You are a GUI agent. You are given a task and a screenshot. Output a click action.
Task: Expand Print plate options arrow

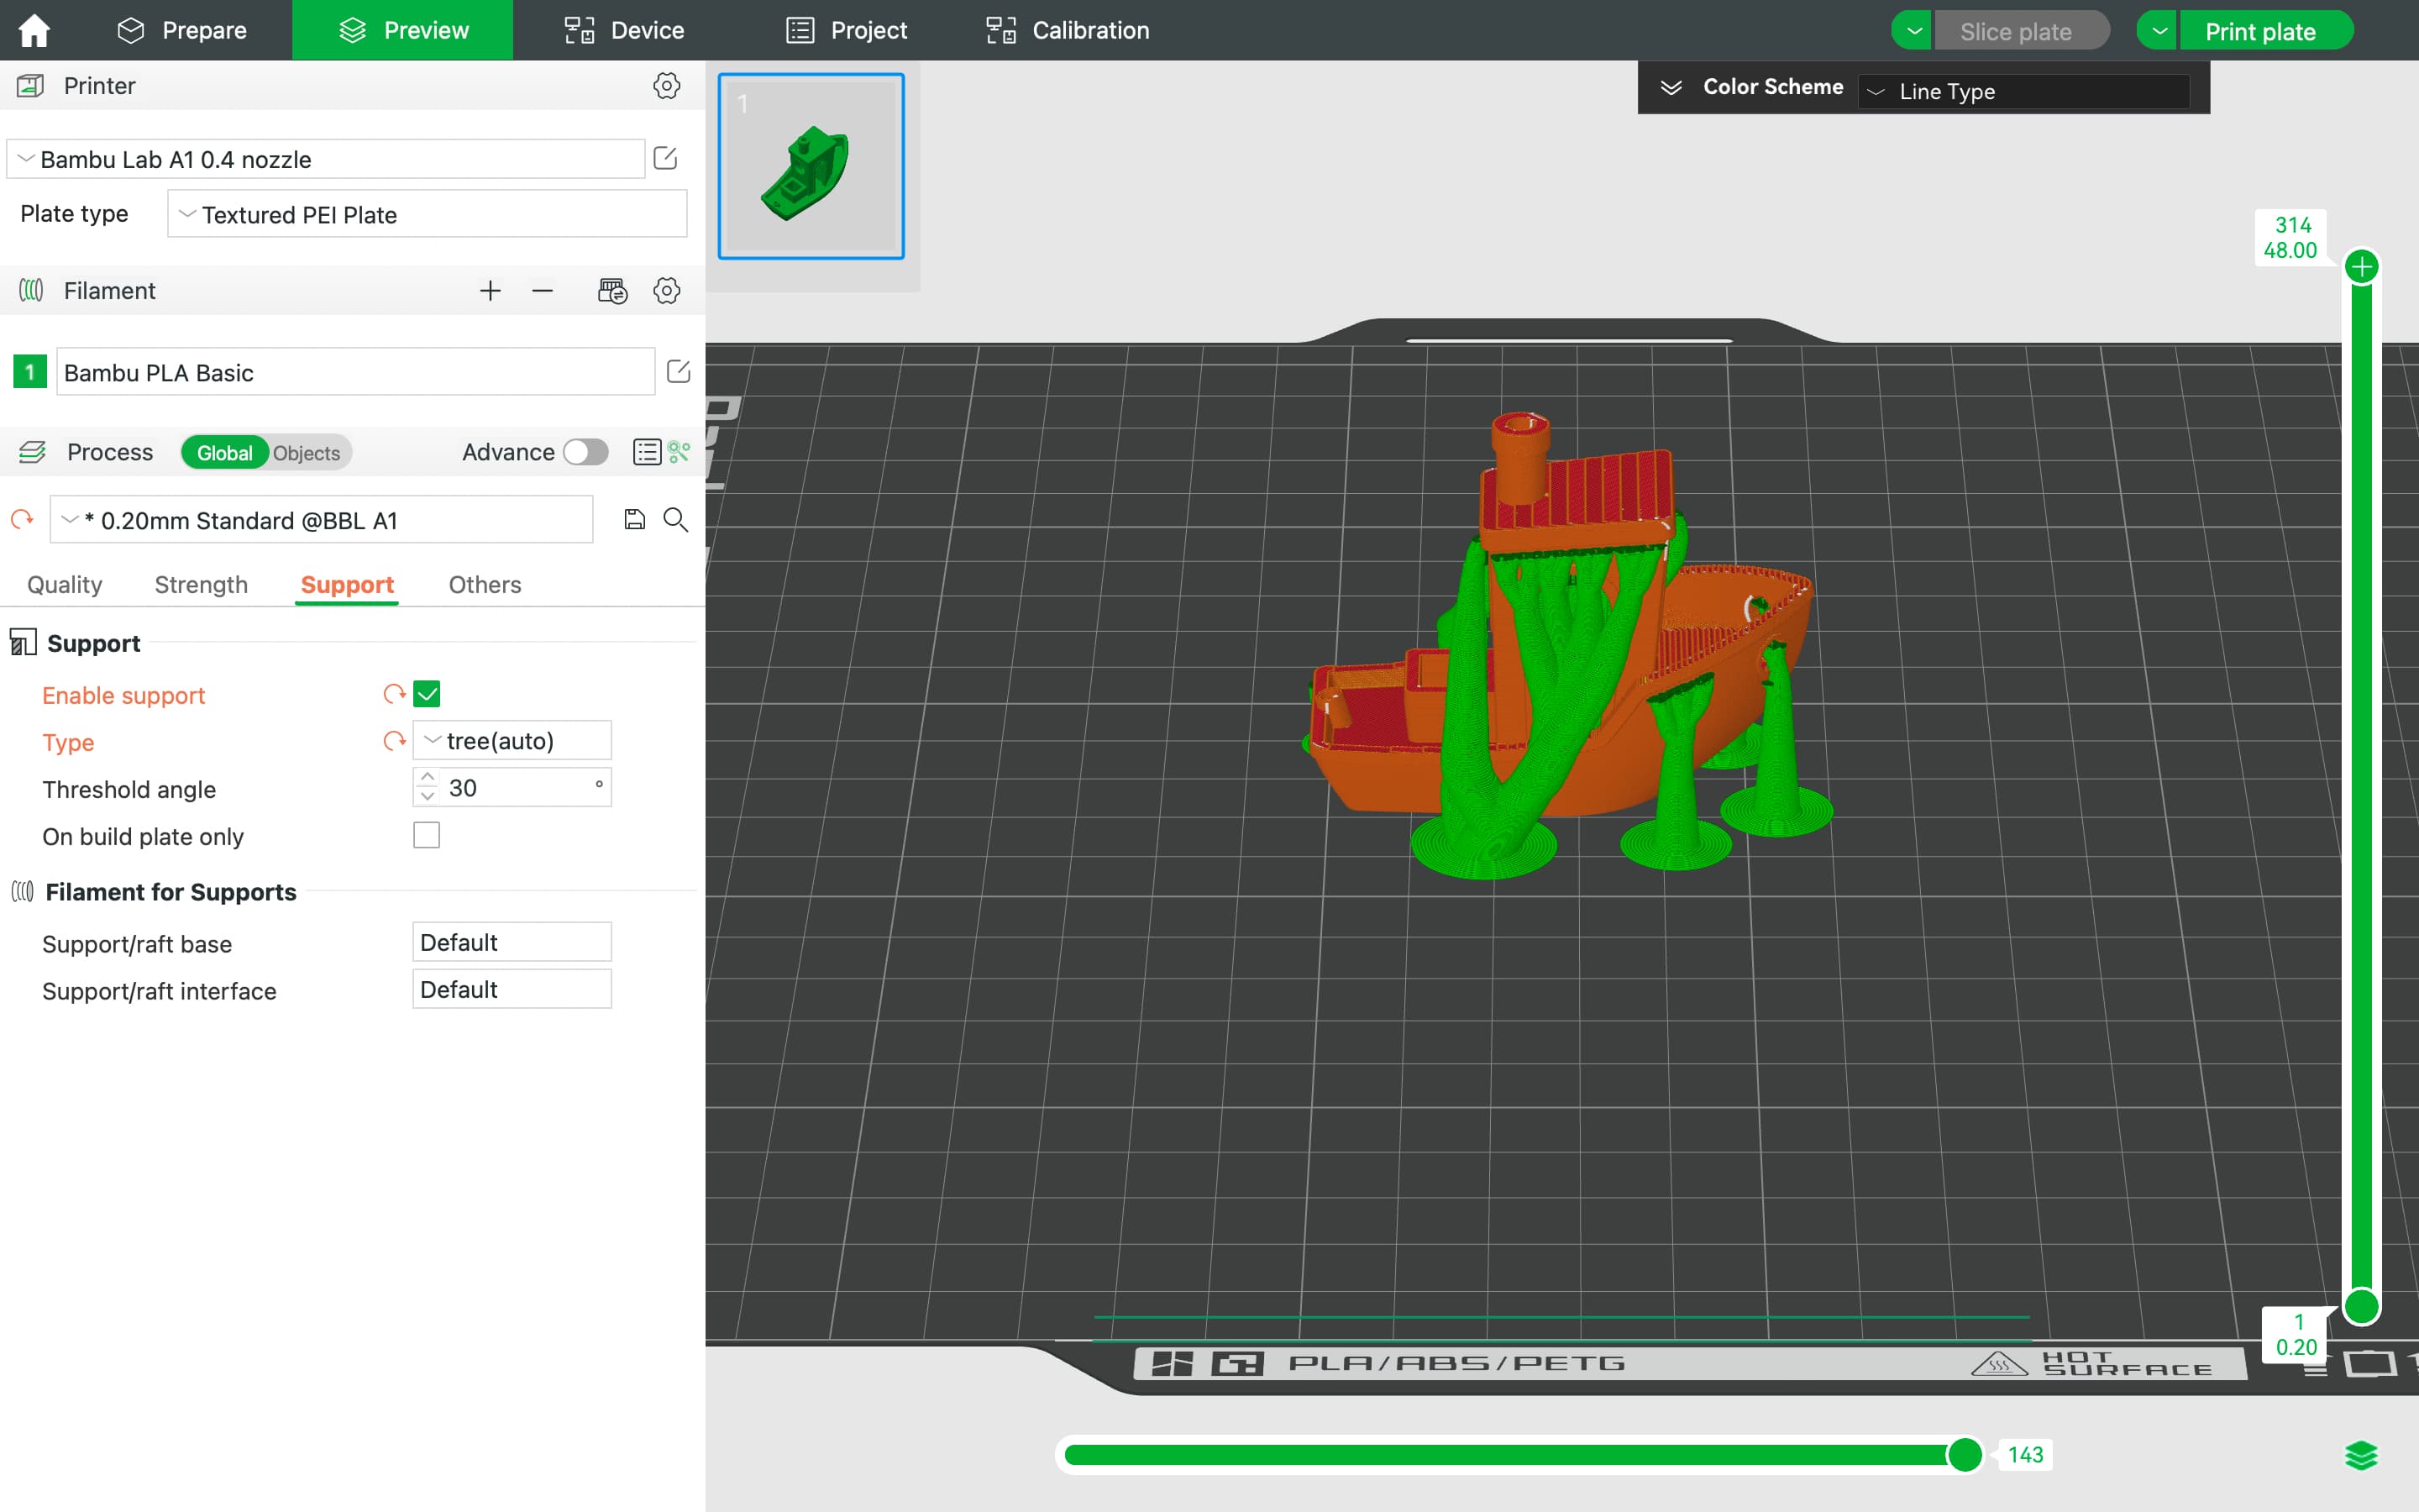[x=2158, y=31]
